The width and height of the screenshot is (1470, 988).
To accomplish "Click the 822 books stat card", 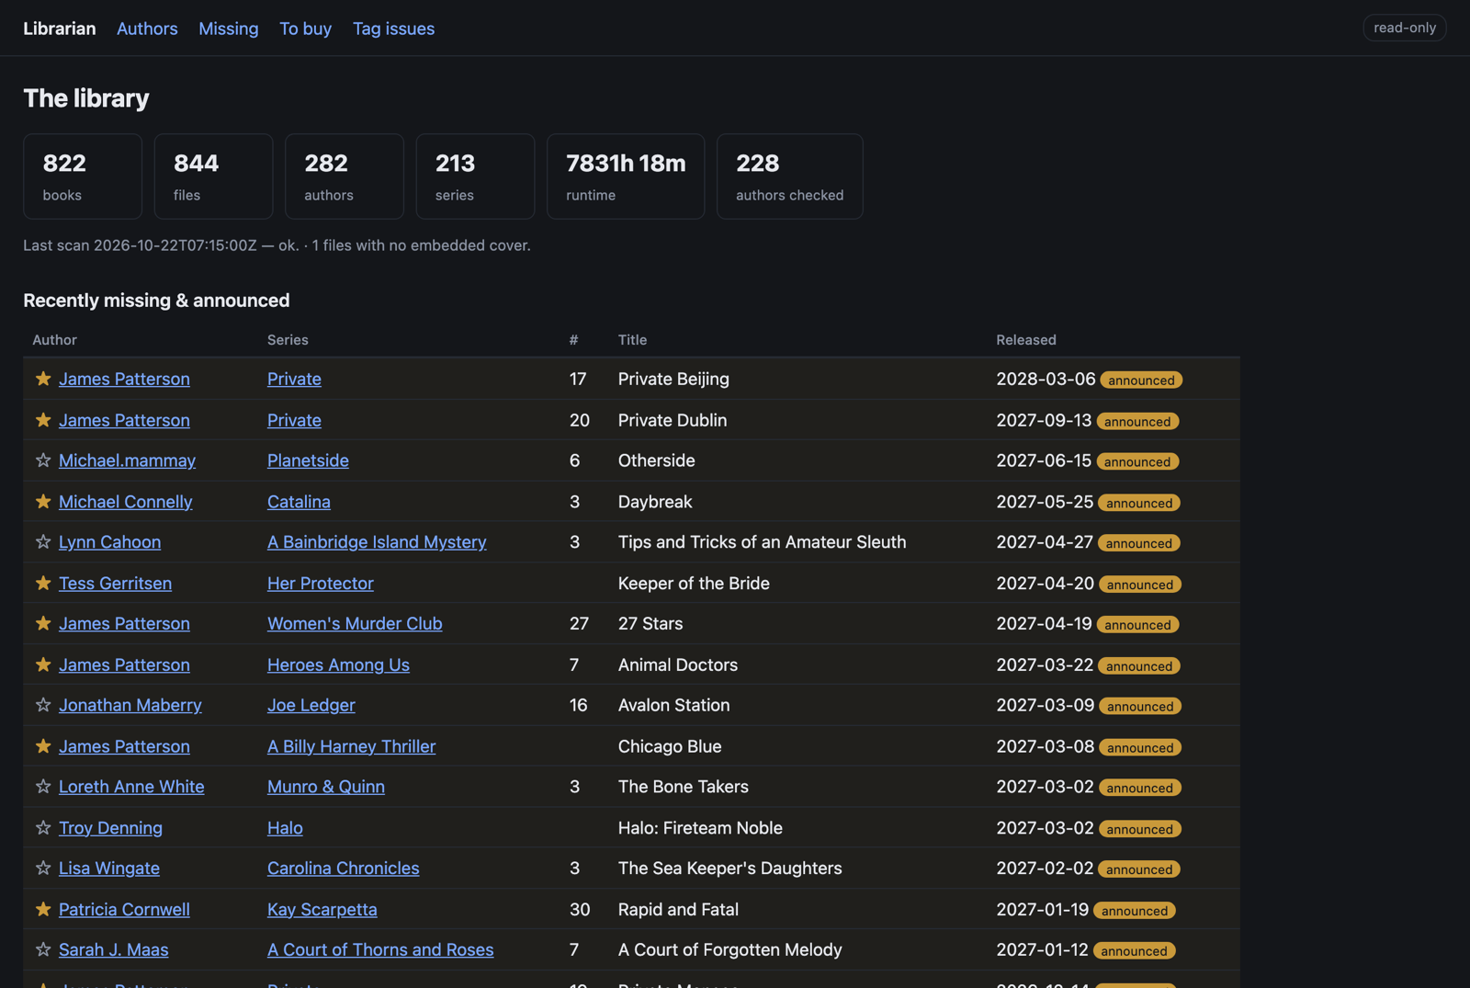I will (x=83, y=176).
